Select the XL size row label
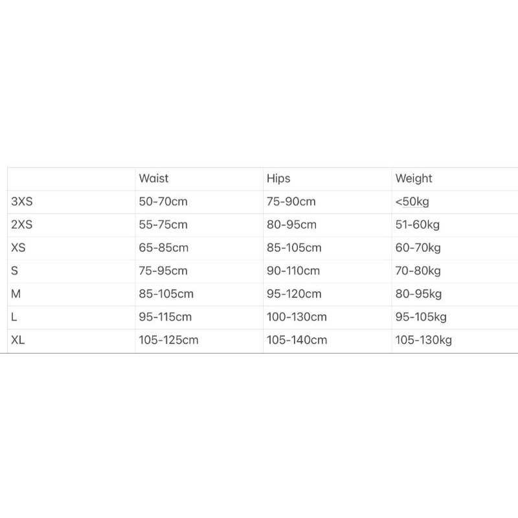 [x=18, y=341]
